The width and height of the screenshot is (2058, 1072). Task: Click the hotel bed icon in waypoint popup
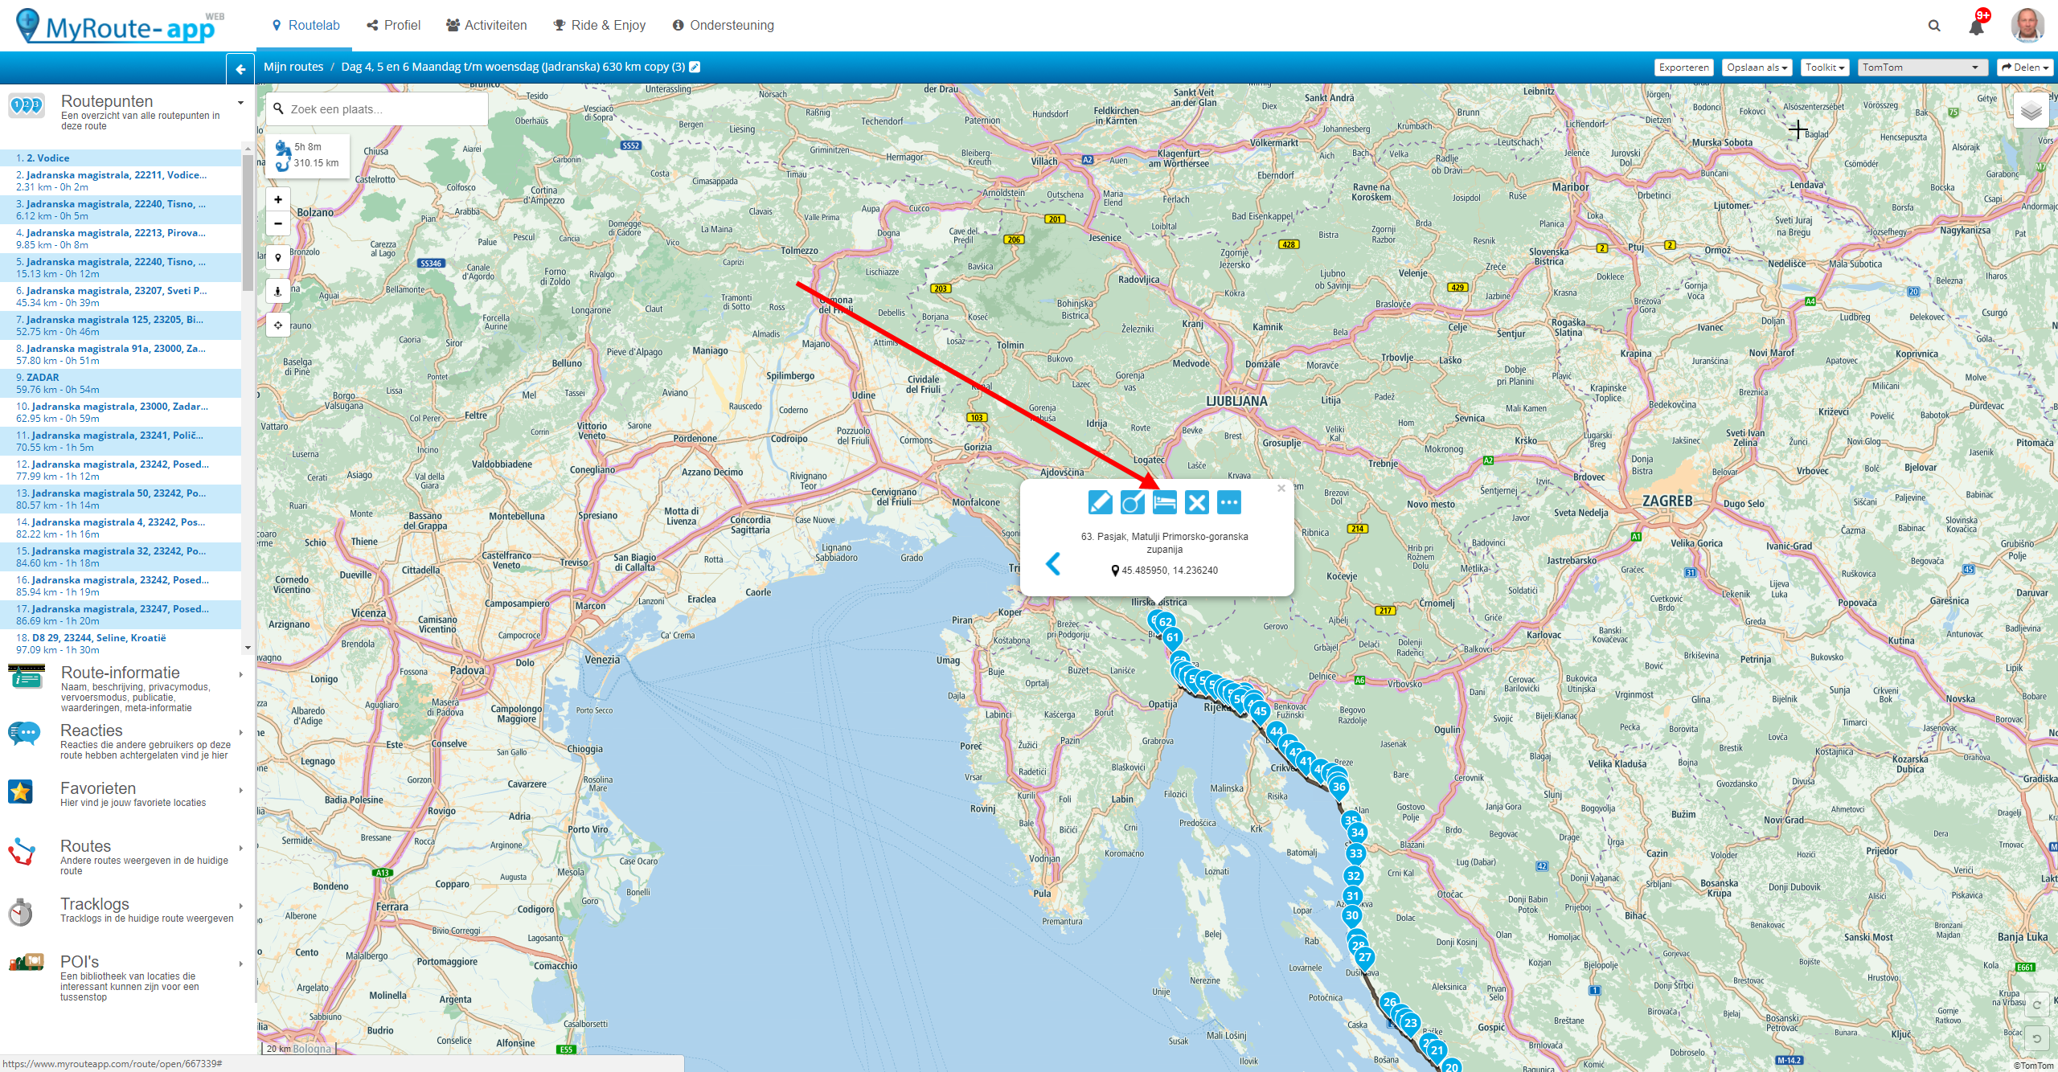[x=1164, y=503]
